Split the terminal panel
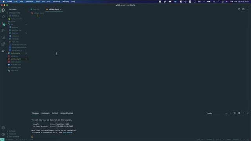251x141 pixels. point(235,113)
